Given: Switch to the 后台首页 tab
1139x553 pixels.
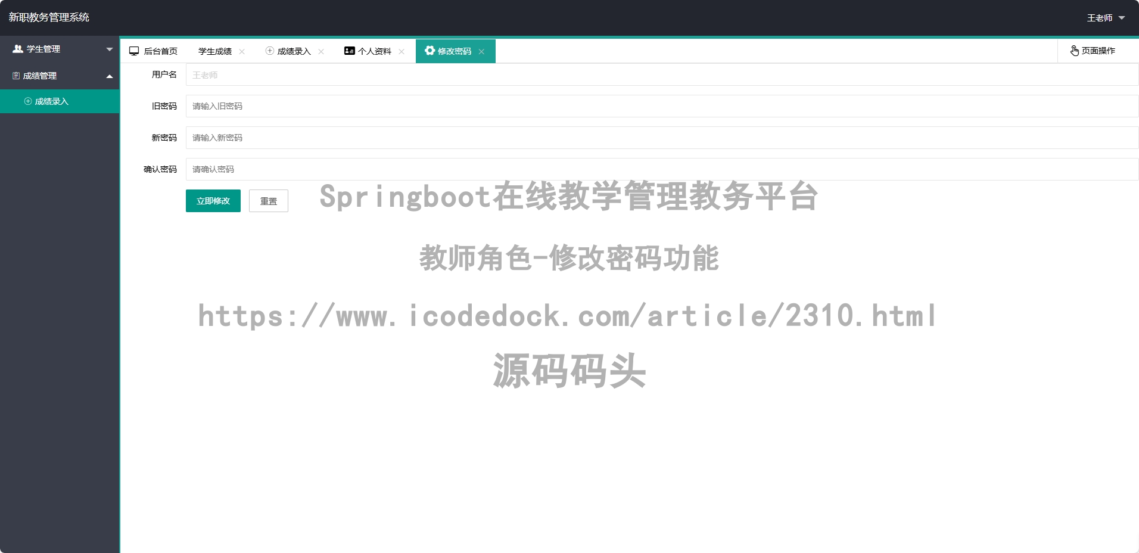Looking at the screenshot, I should (x=154, y=51).
